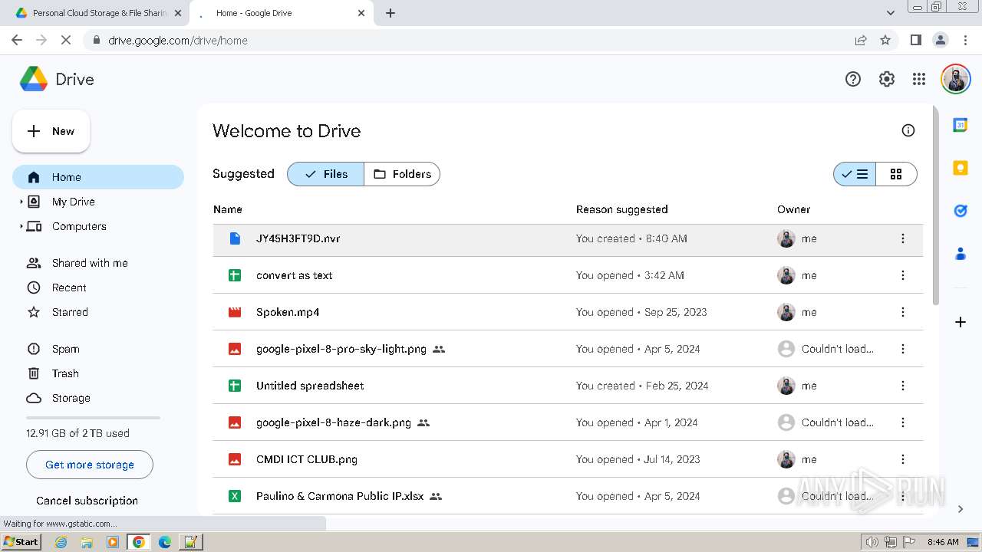982x552 pixels.
Task: Switch suggested view to Folders
Action: tap(402, 174)
